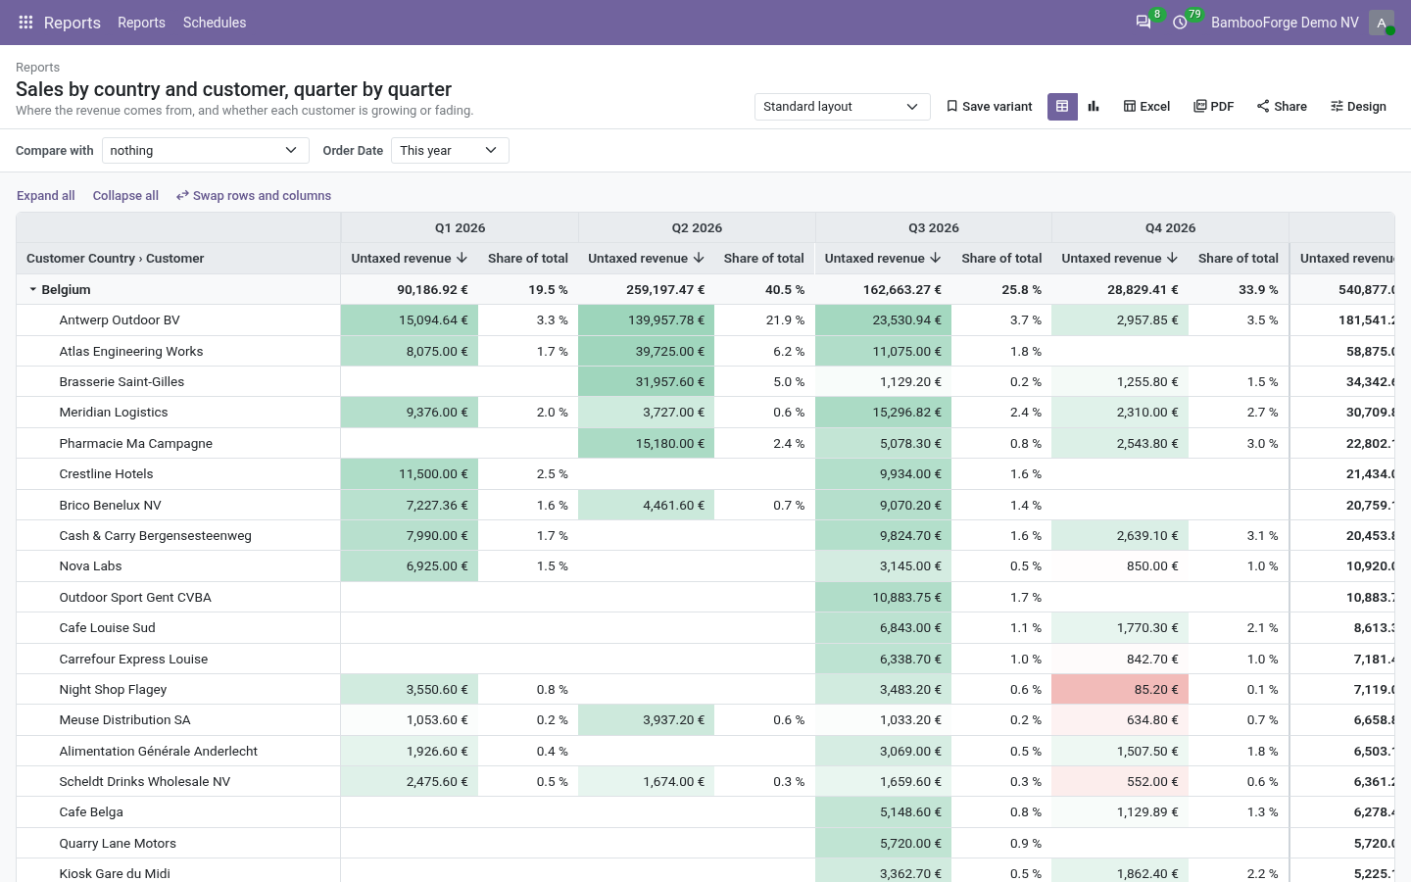Export the report as PDF

tap(1214, 107)
